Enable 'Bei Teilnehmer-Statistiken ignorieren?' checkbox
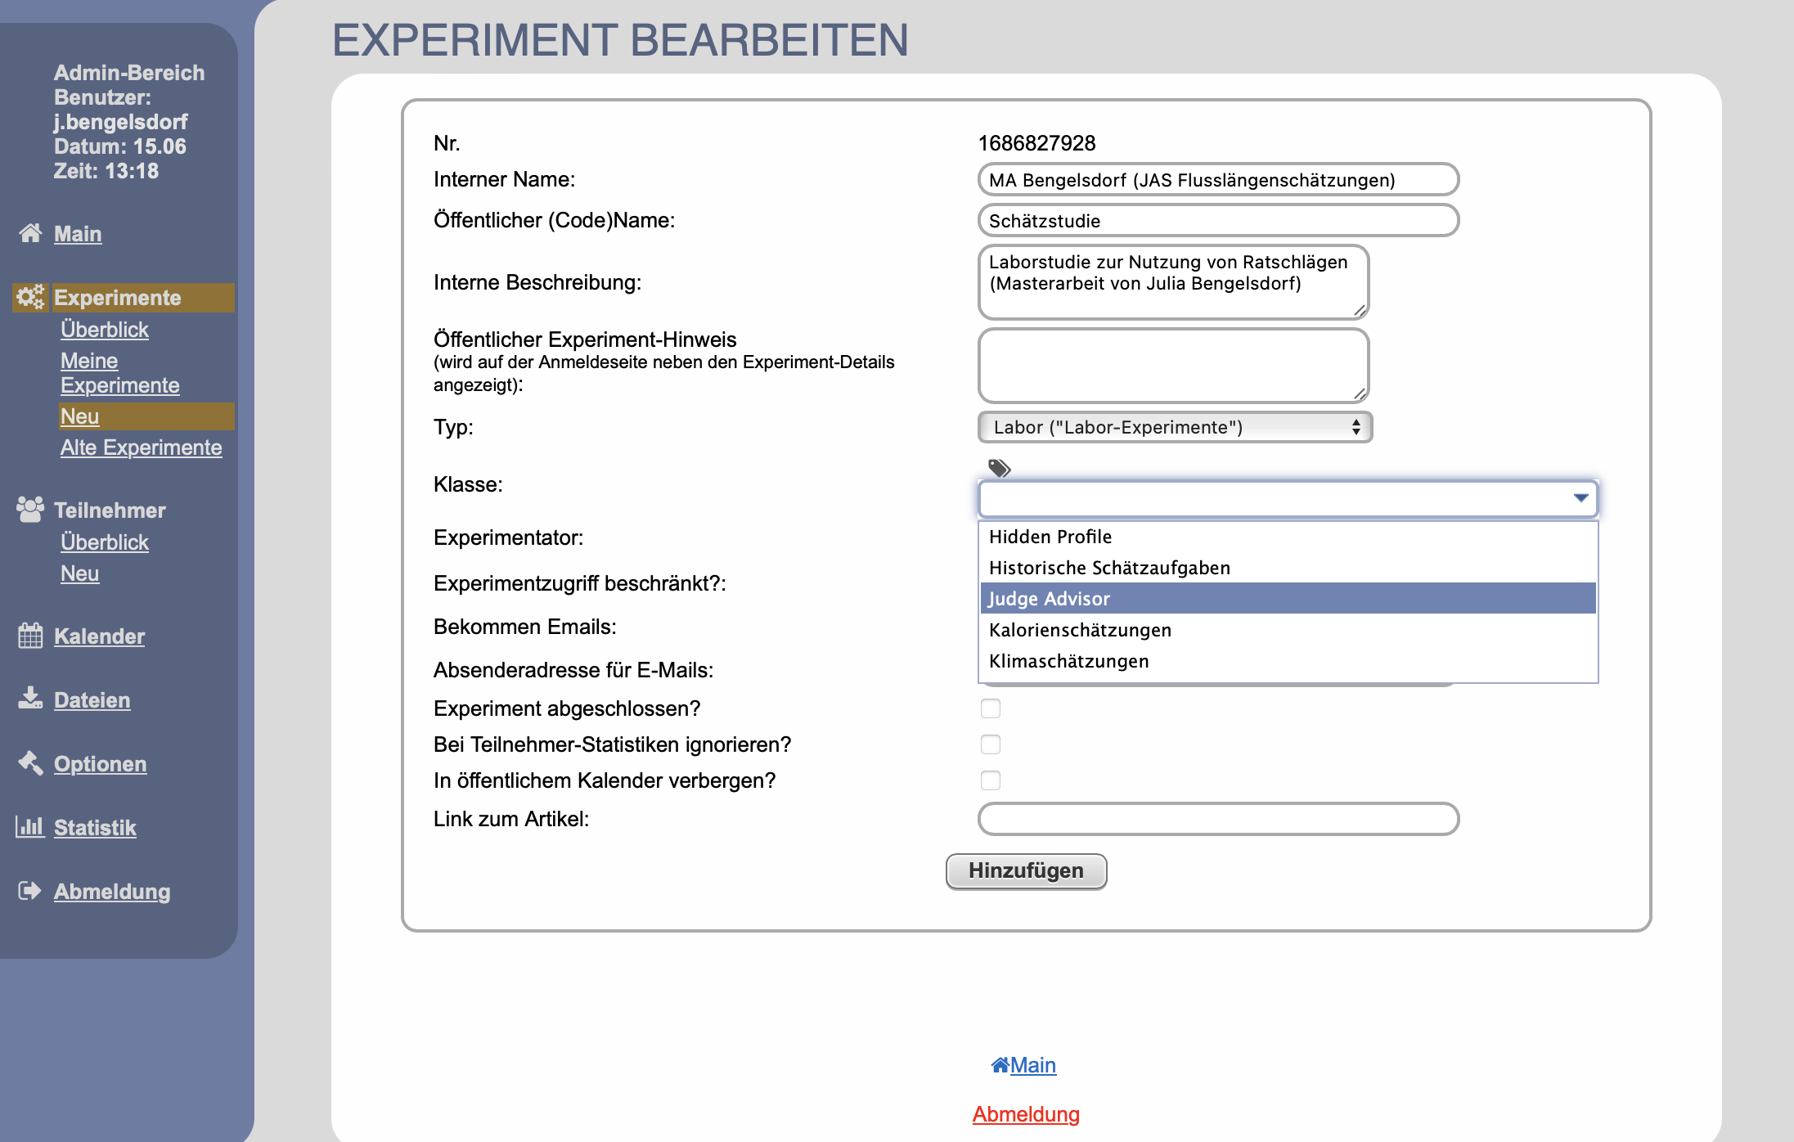Image resolution: width=1794 pixels, height=1142 pixels. [x=991, y=744]
